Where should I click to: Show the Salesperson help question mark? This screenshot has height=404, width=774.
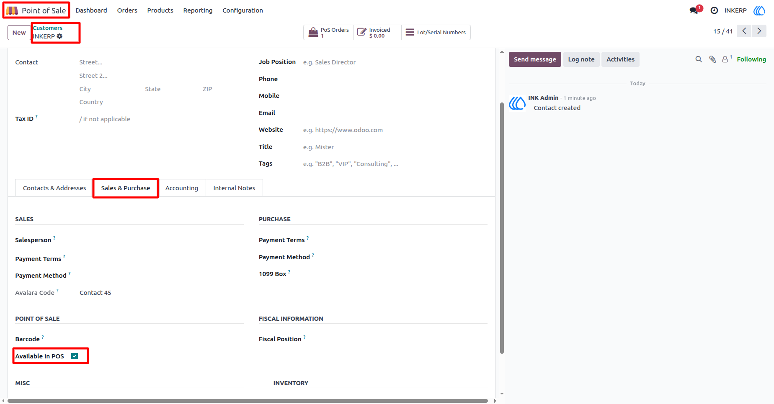coord(54,238)
